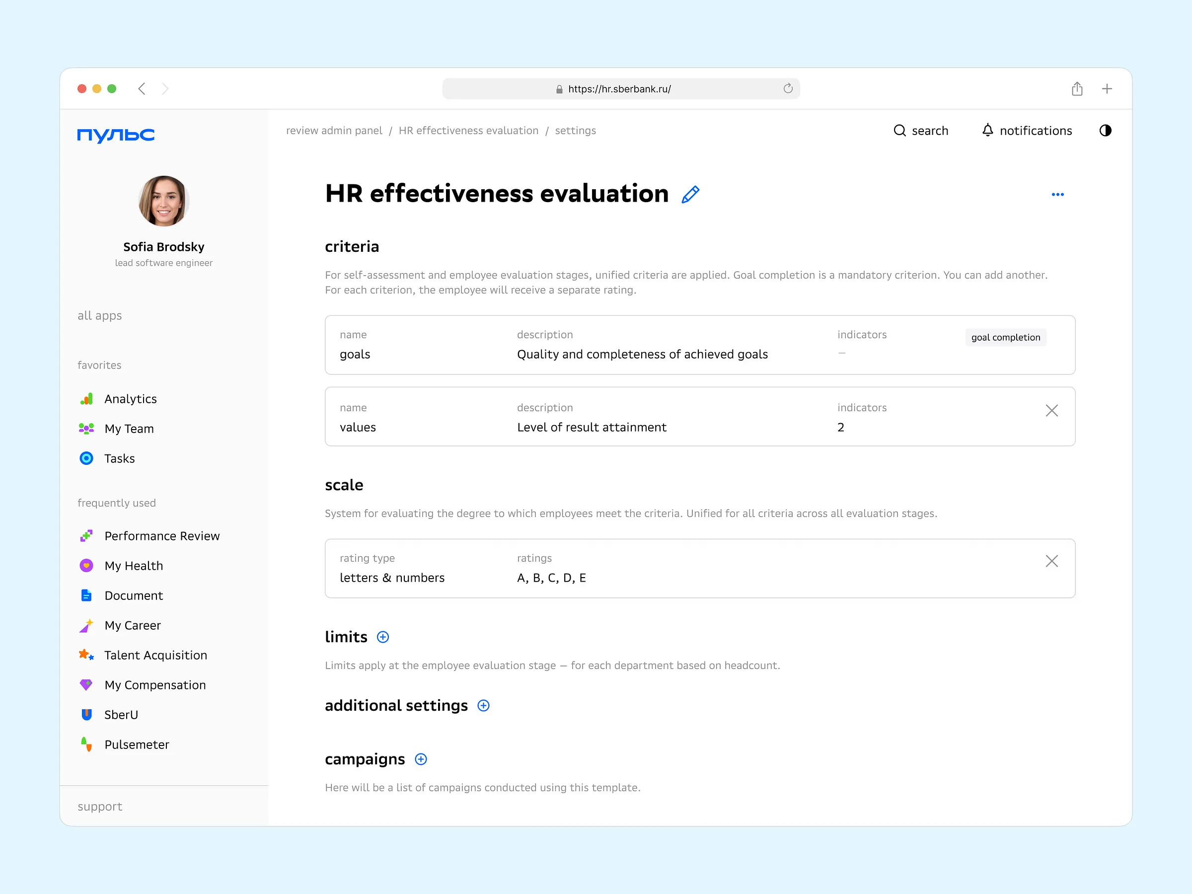This screenshot has height=894, width=1192.
Task: Open Talent Acquisition app
Action: pos(155,655)
